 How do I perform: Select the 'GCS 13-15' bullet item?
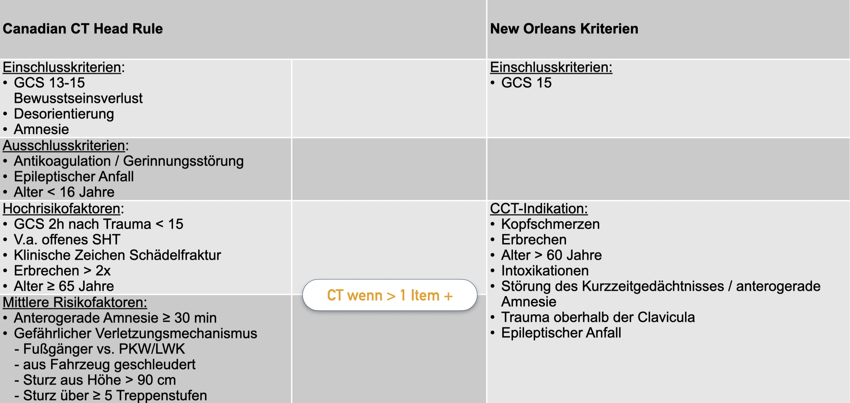pos(49,83)
